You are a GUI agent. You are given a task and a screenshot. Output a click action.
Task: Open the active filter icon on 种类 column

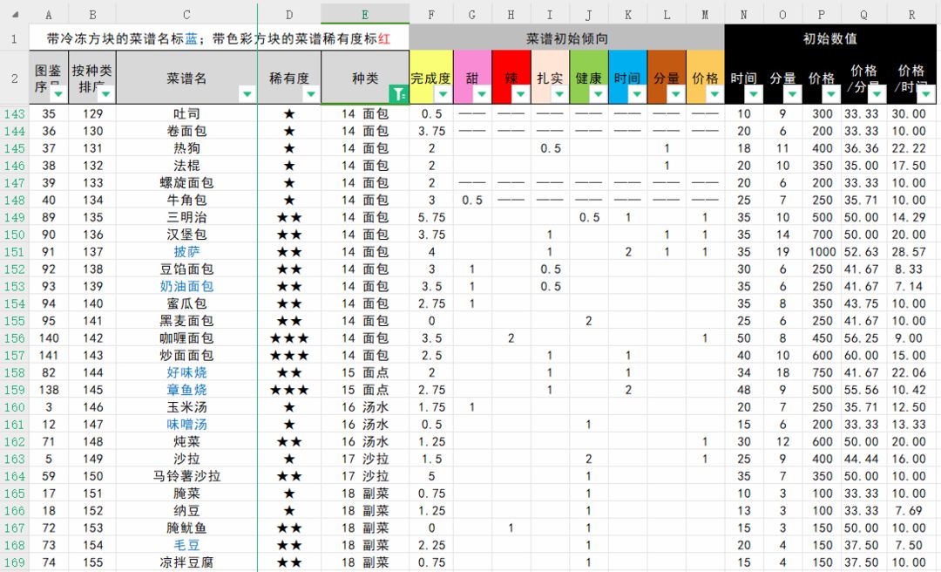coord(399,93)
